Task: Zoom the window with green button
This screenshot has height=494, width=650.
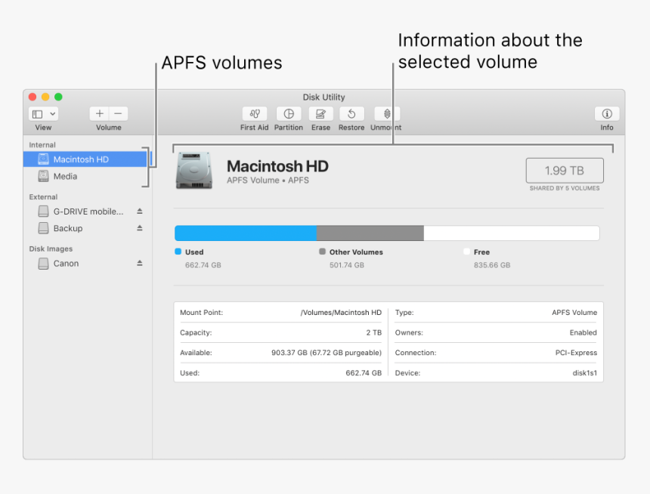Action: [x=58, y=97]
